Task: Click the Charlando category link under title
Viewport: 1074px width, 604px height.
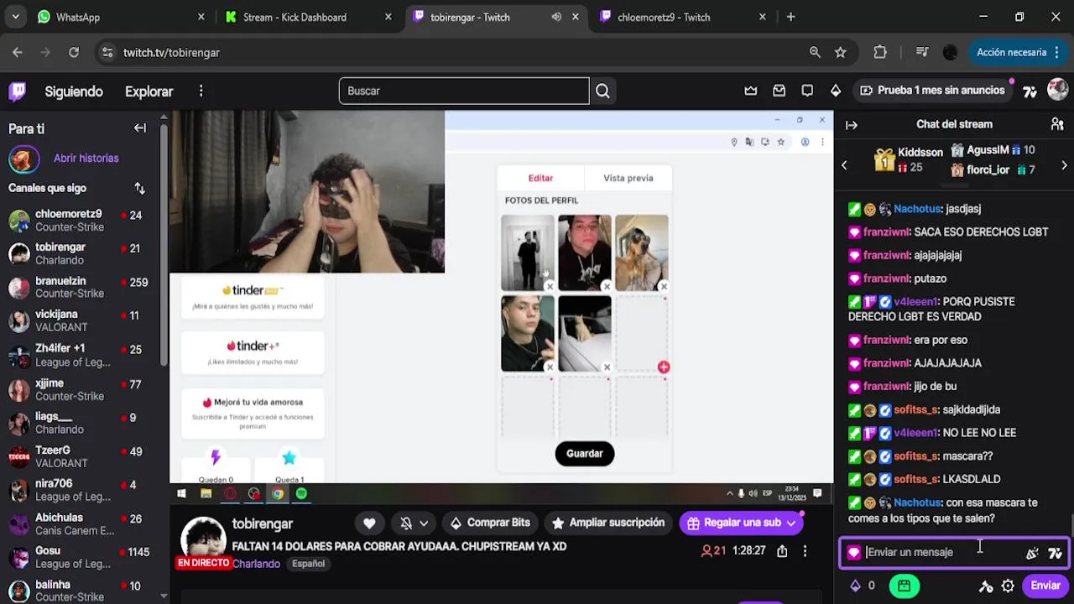Action: 256,564
